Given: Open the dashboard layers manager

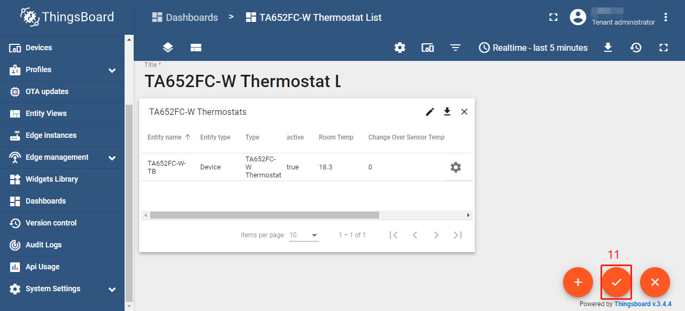Looking at the screenshot, I should tap(168, 48).
